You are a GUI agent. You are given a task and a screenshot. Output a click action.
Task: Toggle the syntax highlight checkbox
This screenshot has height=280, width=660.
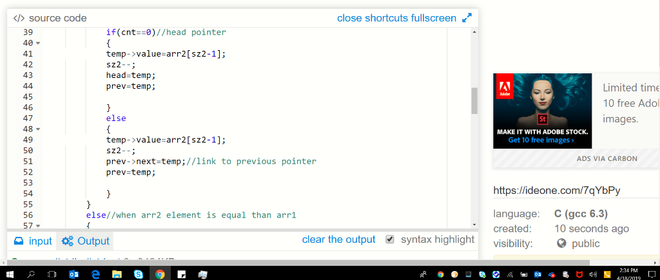pos(390,239)
